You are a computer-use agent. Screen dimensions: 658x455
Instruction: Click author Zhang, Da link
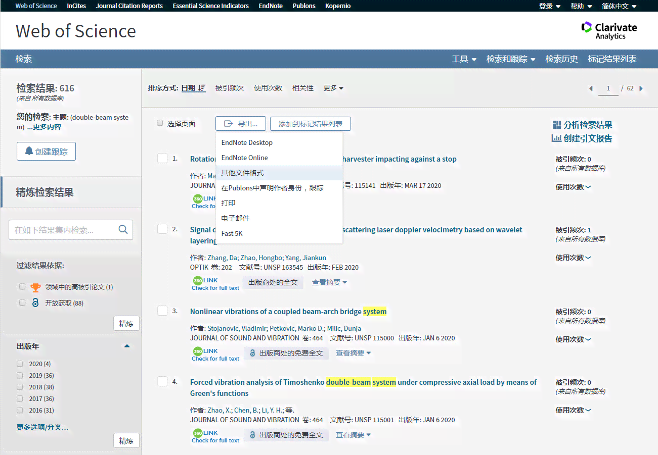[223, 258]
